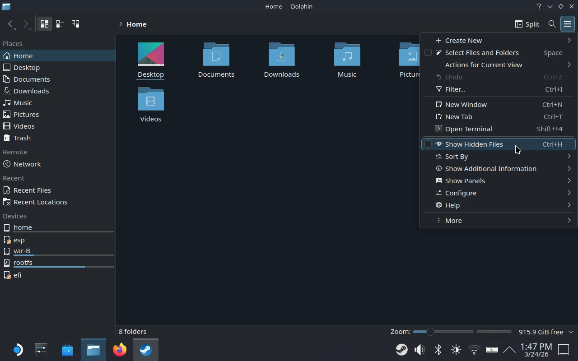578x361 pixels.
Task: Mute the volume from the system tray
Action: coord(420,350)
